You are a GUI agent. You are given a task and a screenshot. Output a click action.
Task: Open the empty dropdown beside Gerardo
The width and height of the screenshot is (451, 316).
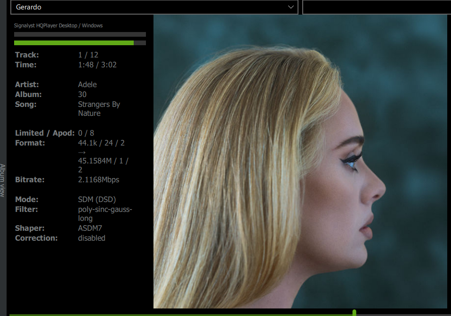click(377, 7)
